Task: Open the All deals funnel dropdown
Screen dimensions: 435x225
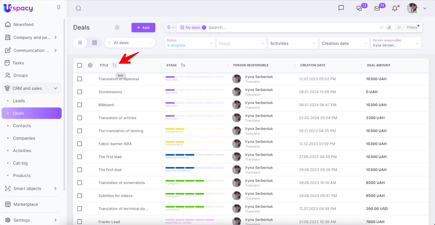Action: [130, 43]
